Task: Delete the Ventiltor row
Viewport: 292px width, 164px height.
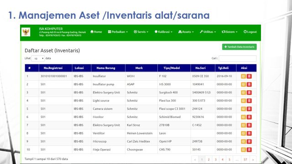Action: (x=249, y=133)
